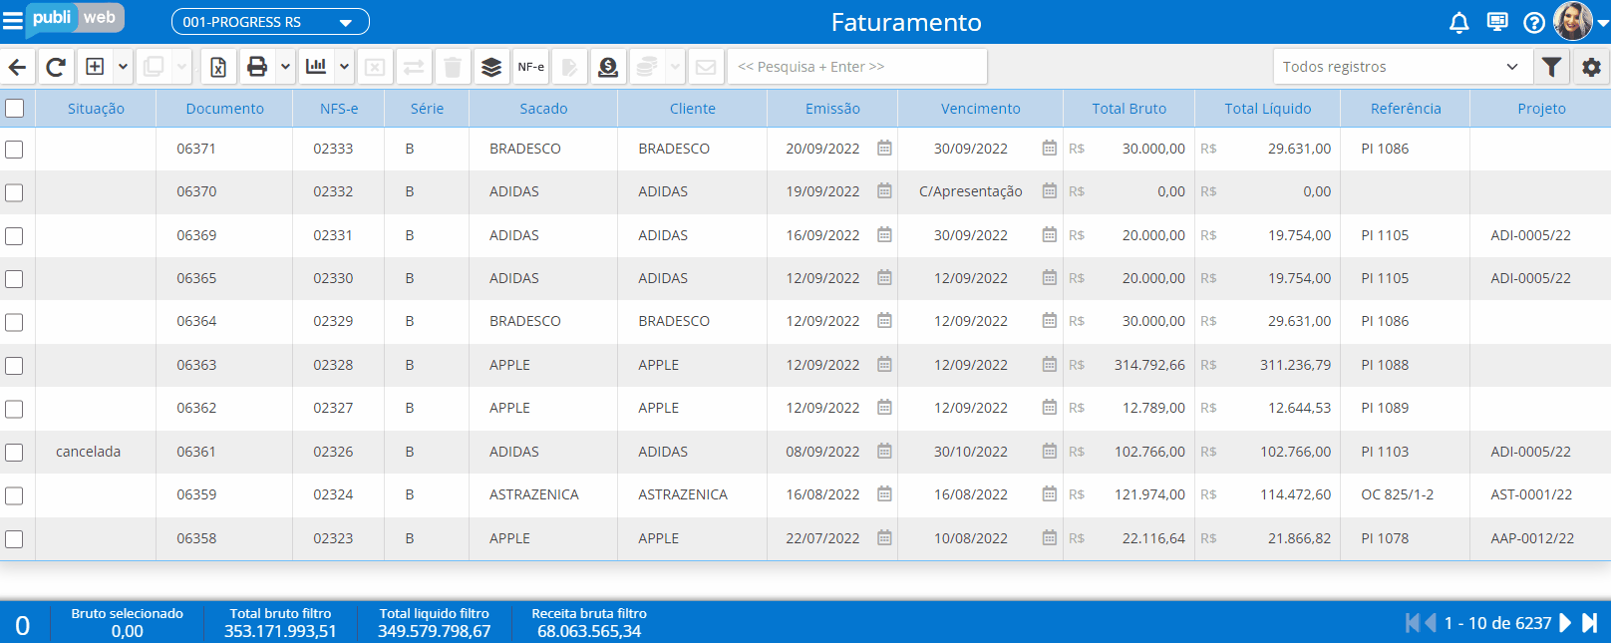Open the bar chart reports icon

pyautogui.click(x=316, y=67)
